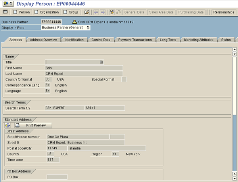Click the forward arrow navigation icon
The image size is (238, 182).
[102, 12]
